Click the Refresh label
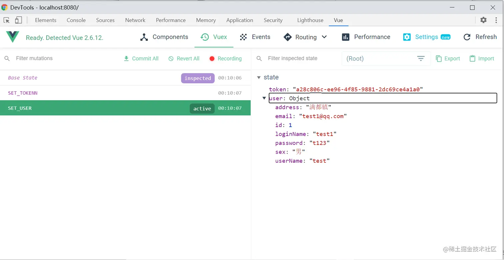The image size is (504, 260). tap(486, 37)
